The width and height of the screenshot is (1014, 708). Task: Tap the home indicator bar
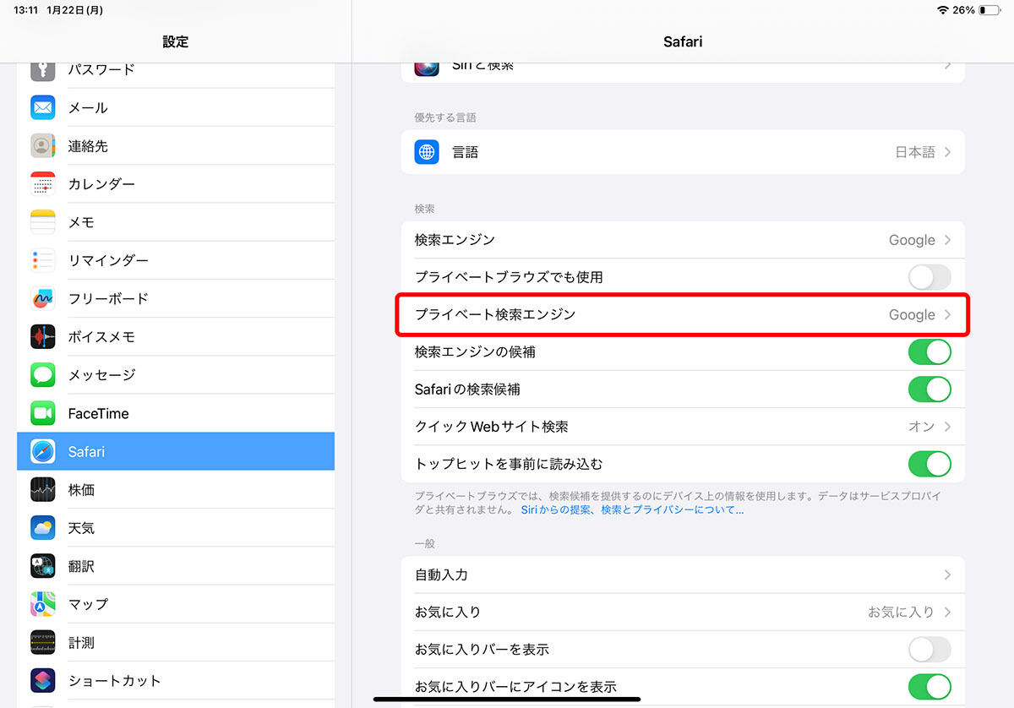(507, 699)
